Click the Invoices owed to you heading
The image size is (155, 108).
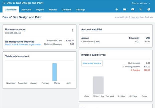93,55
